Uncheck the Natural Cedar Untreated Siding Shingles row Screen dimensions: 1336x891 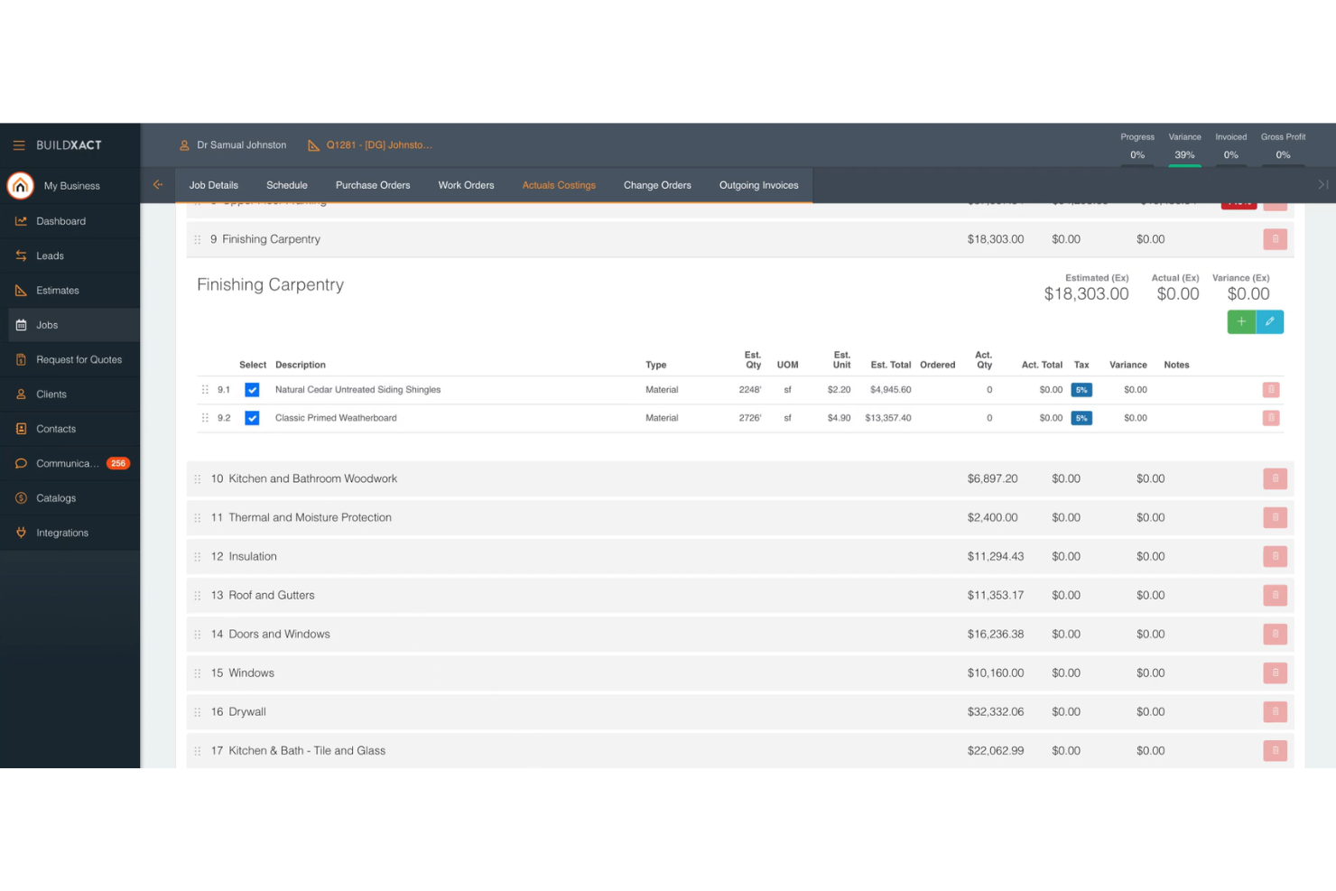pos(252,389)
